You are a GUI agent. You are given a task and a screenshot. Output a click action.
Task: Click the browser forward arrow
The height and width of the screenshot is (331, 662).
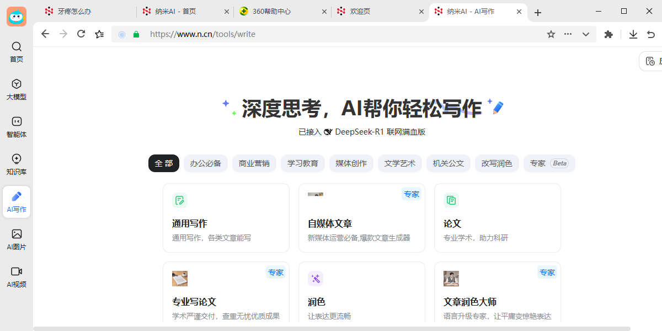63,34
